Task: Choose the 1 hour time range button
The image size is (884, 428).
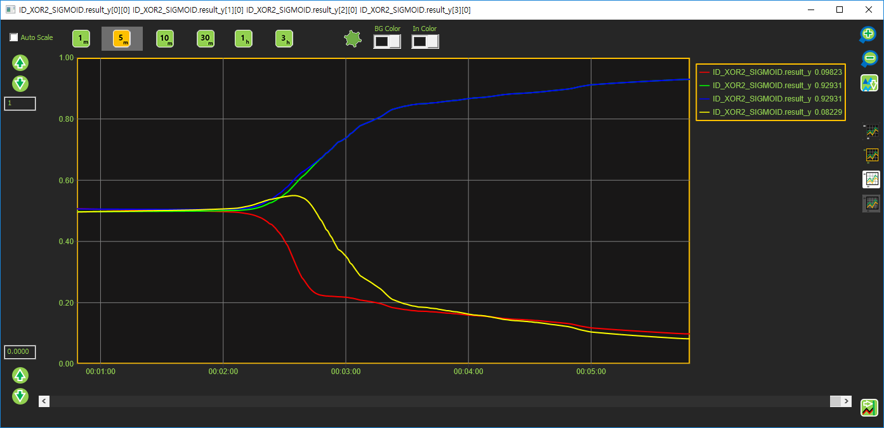Action: (244, 39)
